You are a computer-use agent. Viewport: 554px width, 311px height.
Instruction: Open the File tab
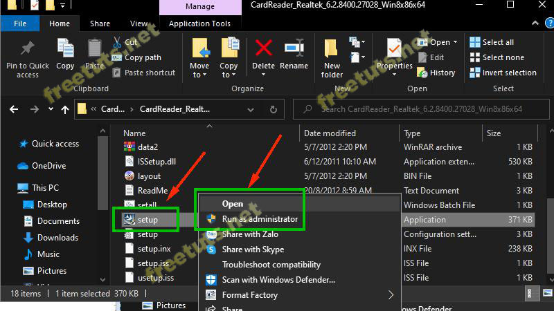(x=20, y=23)
